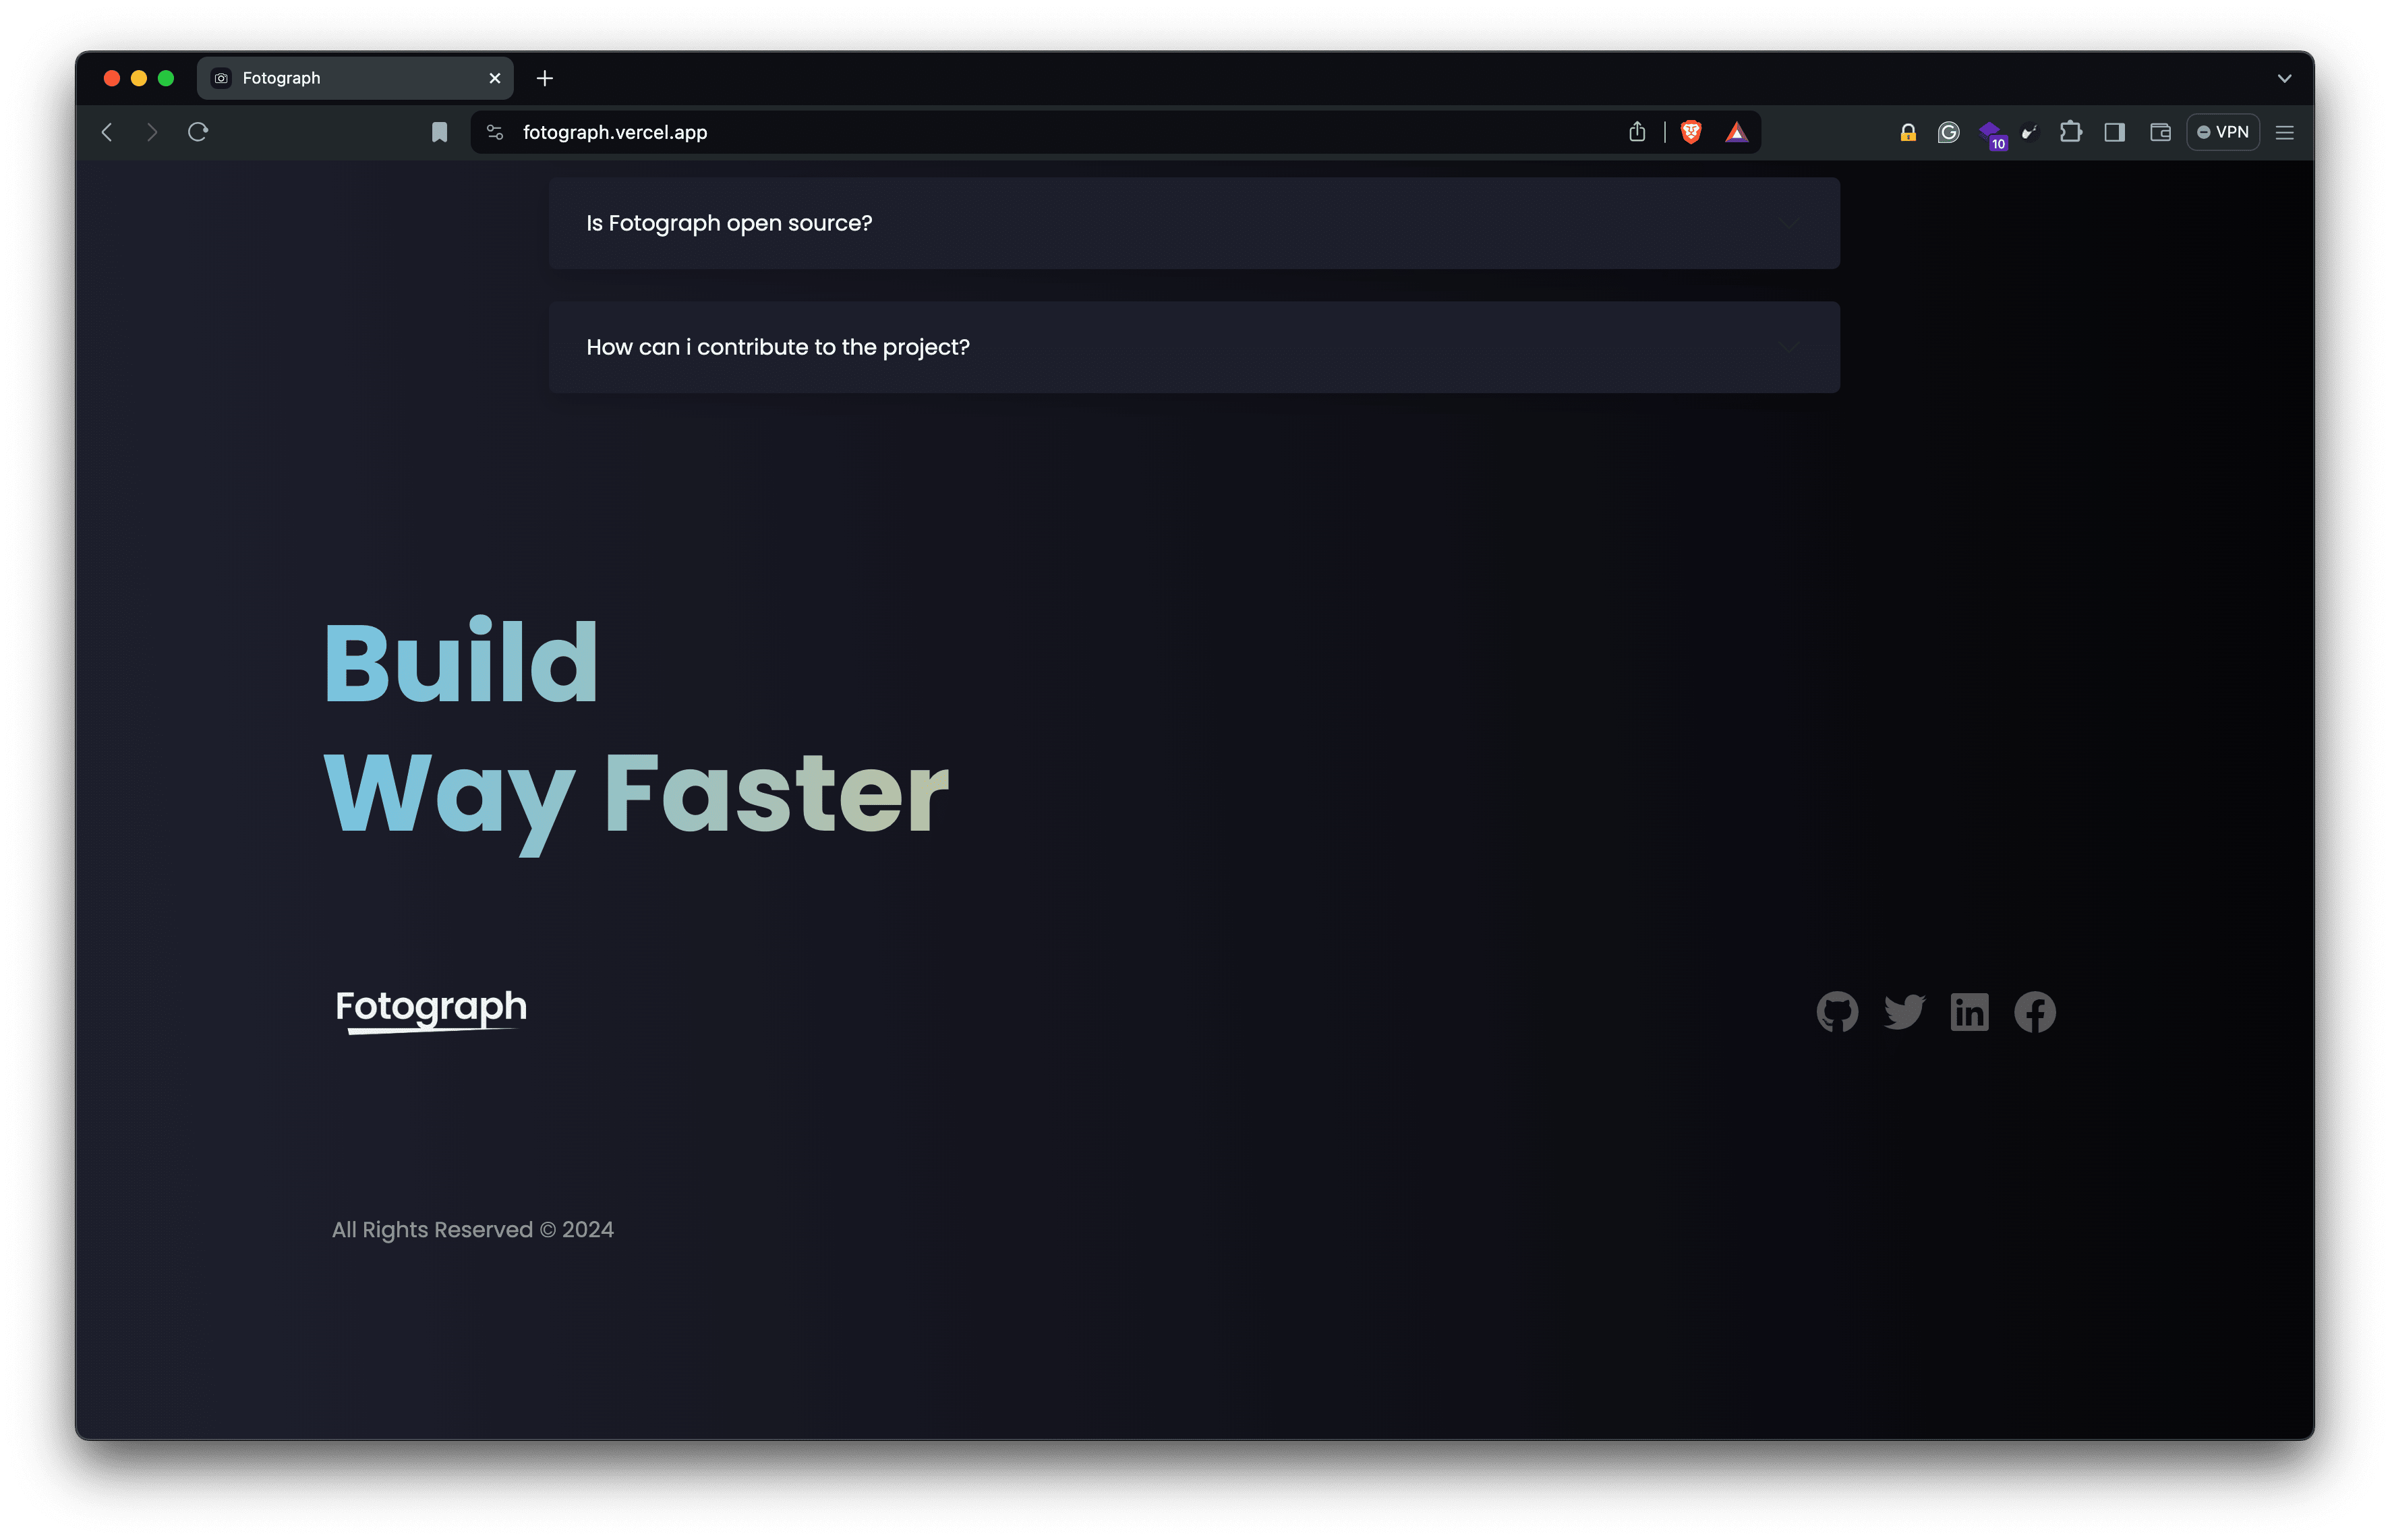Open the LinkedIn social link icon

tap(1969, 1012)
